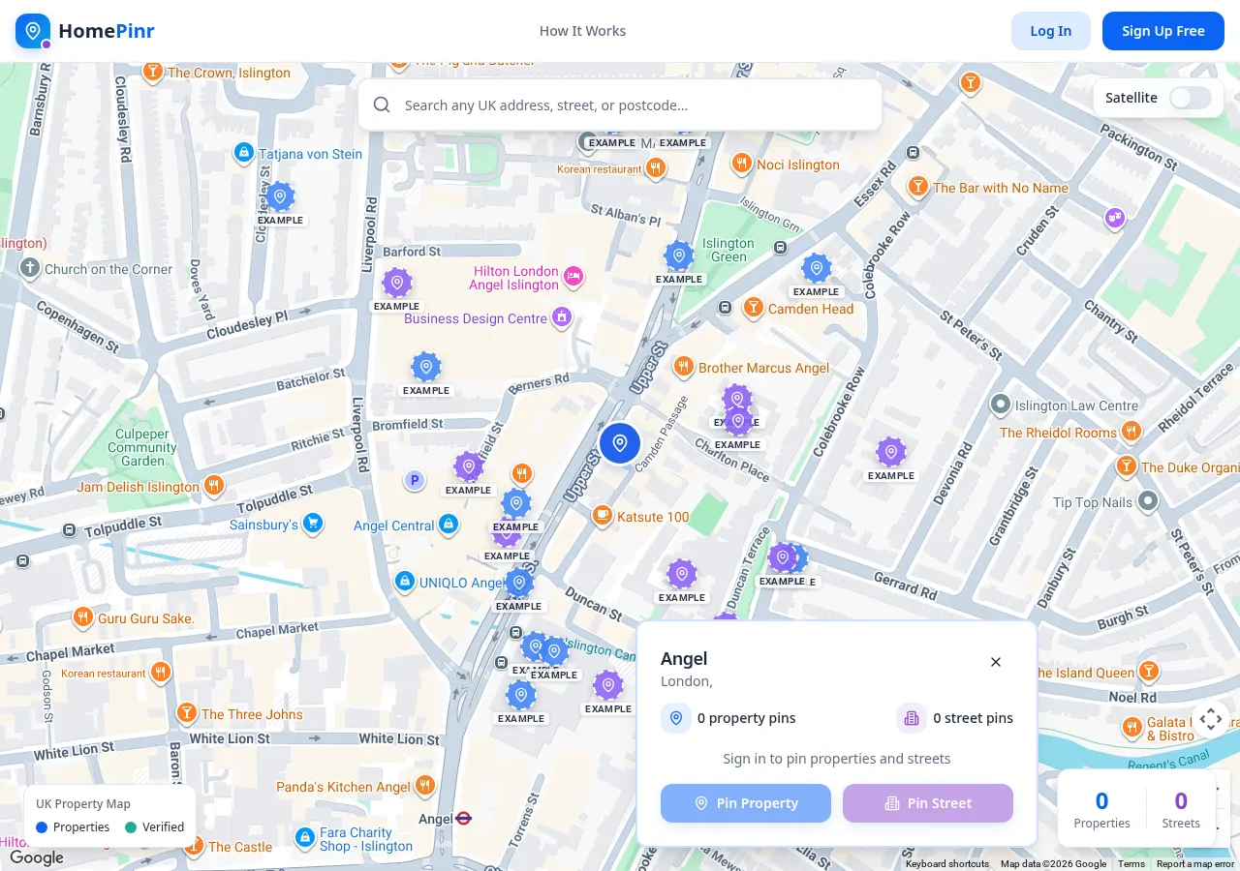Click the Noci Islington restaurant marker

[x=742, y=164]
